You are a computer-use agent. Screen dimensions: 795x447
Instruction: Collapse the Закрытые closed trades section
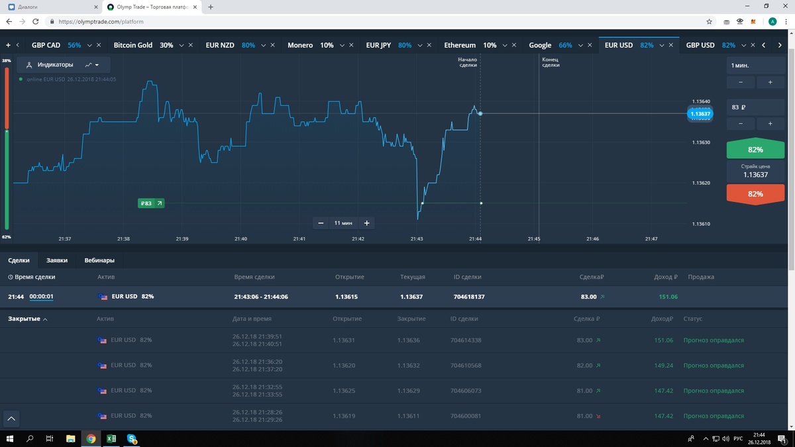point(27,319)
